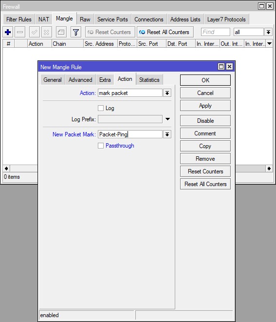Screen dimensions: 276x322
Task: Open the 'all' filter dropdown
Action: pos(268,32)
